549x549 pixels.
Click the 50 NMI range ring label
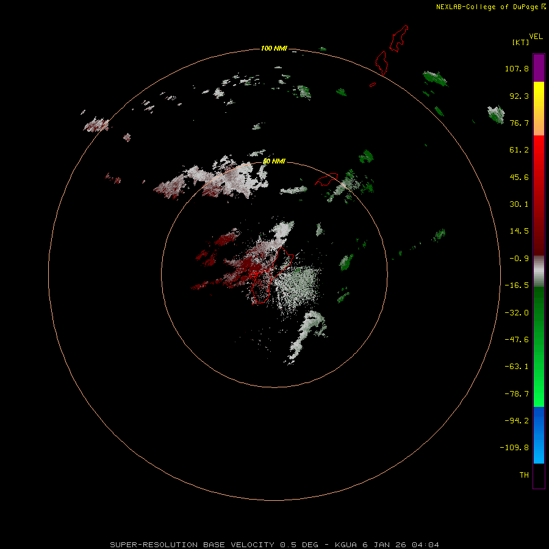pos(274,161)
